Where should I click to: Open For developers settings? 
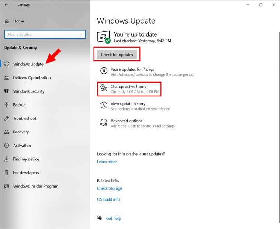(x=26, y=173)
